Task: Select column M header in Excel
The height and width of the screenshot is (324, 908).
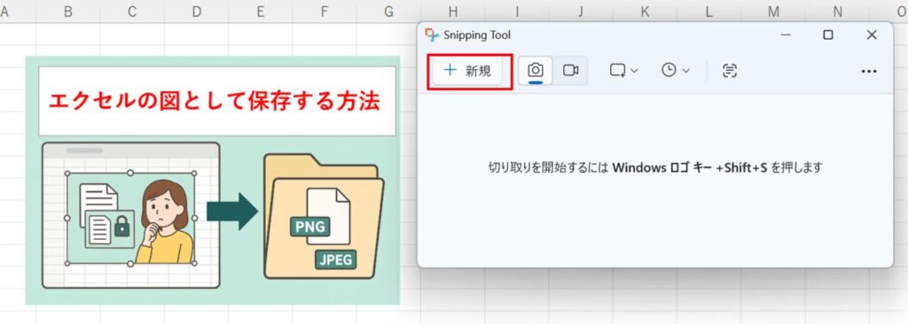Action: click(x=773, y=12)
